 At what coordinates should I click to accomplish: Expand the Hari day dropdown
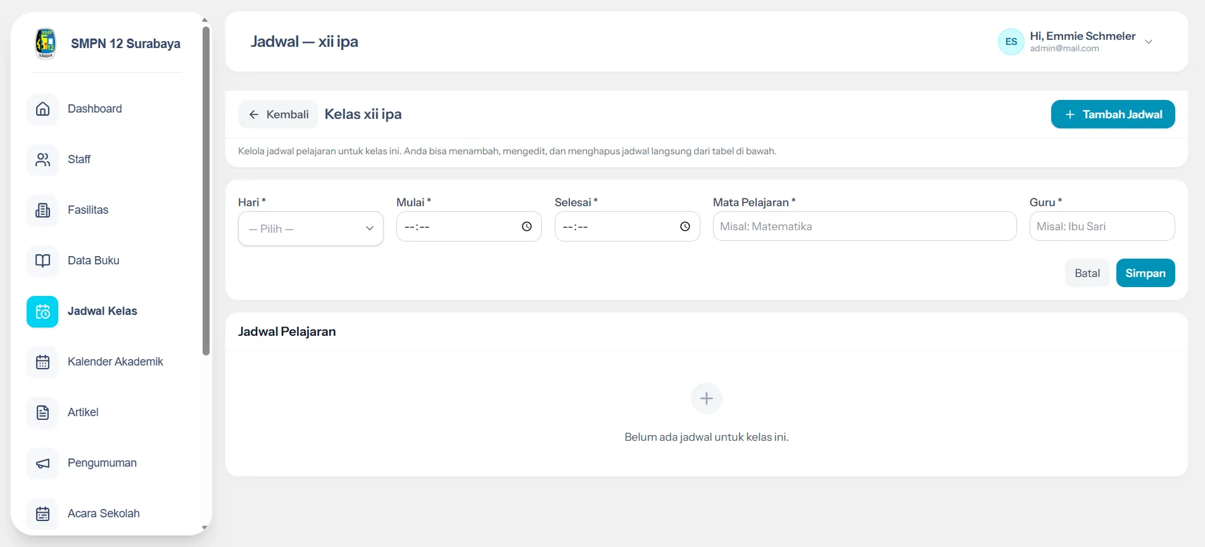311,228
